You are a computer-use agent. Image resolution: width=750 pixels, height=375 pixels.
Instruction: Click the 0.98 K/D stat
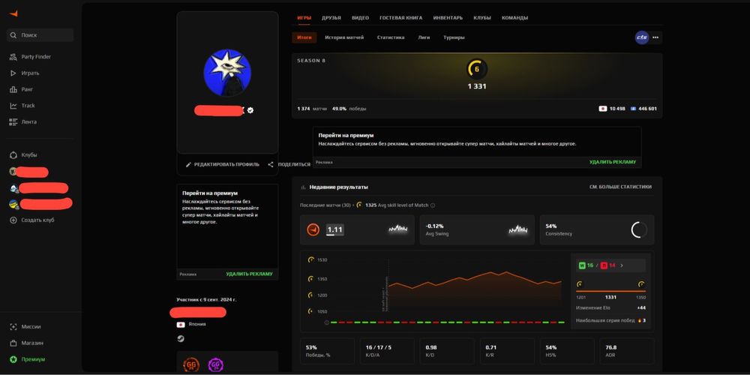click(447, 352)
